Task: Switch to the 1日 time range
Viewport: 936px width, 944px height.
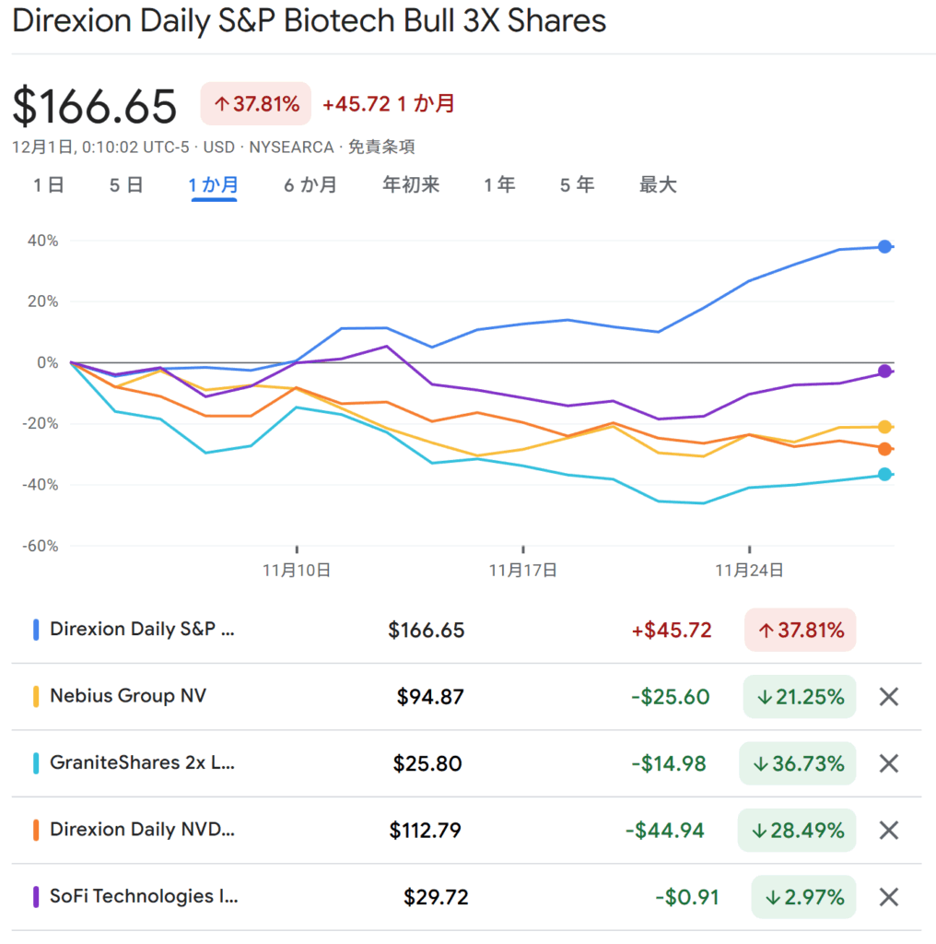Action: (49, 185)
